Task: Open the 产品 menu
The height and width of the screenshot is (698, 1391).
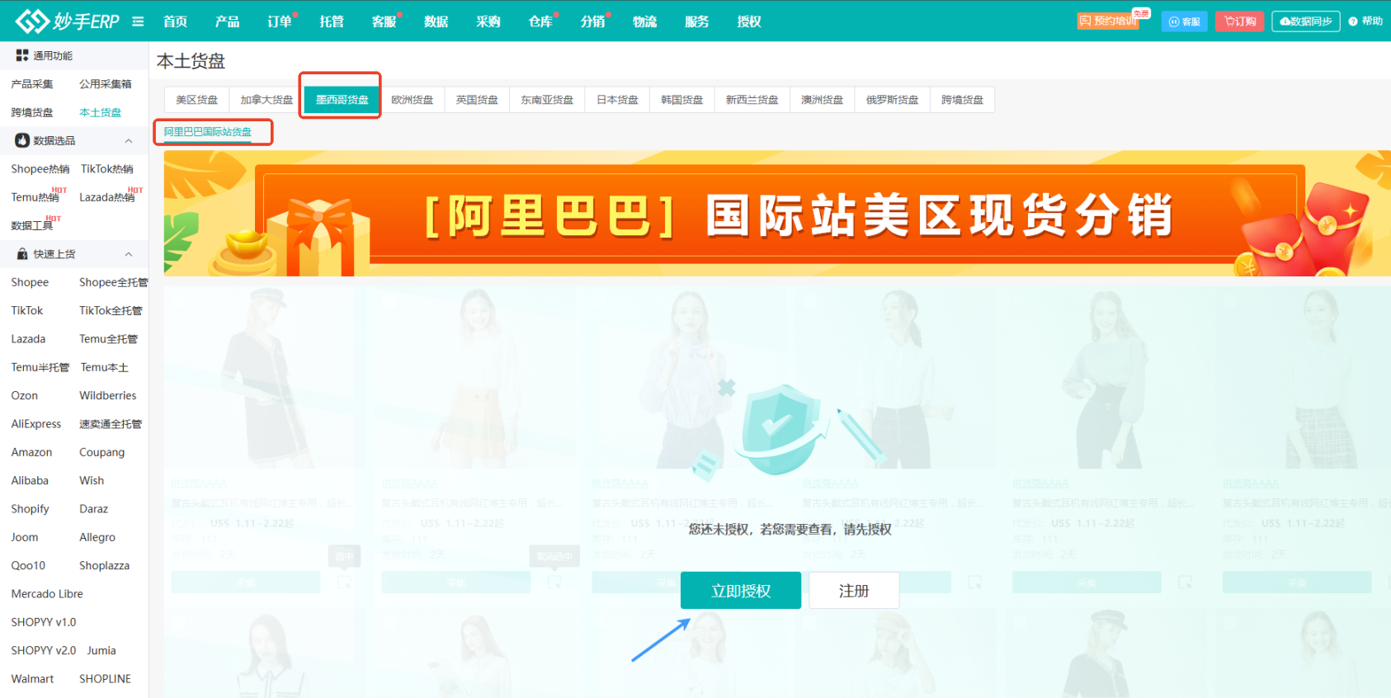Action: [x=227, y=21]
